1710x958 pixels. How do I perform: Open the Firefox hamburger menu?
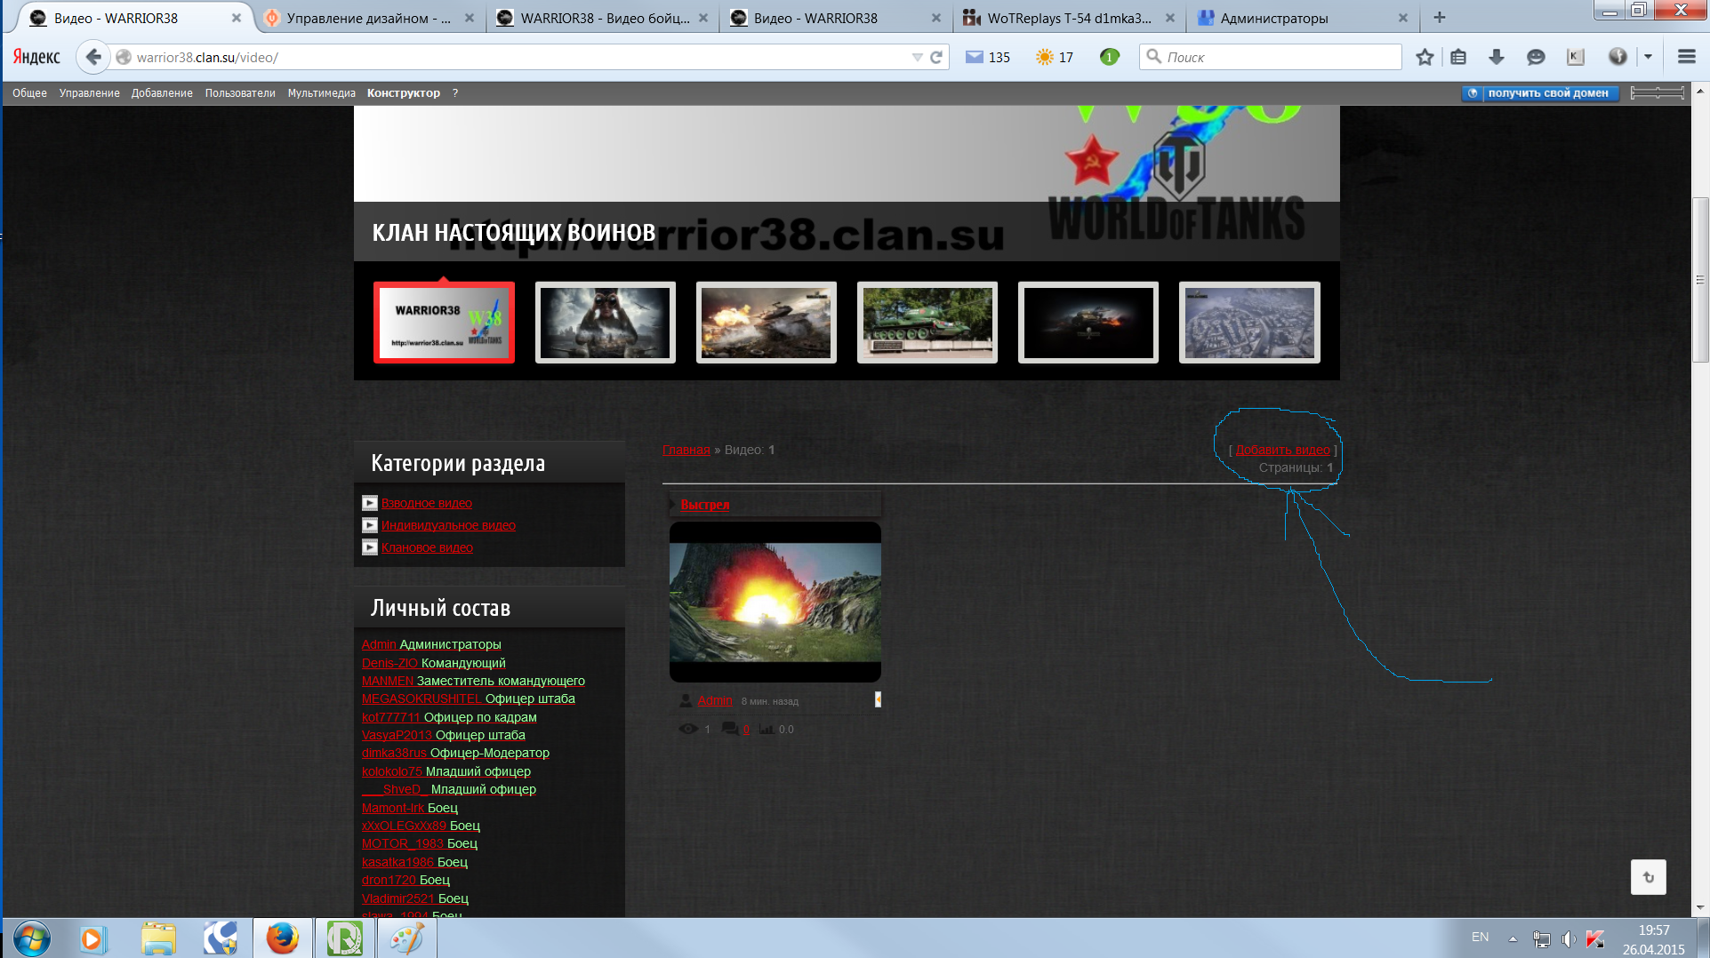[x=1686, y=57]
